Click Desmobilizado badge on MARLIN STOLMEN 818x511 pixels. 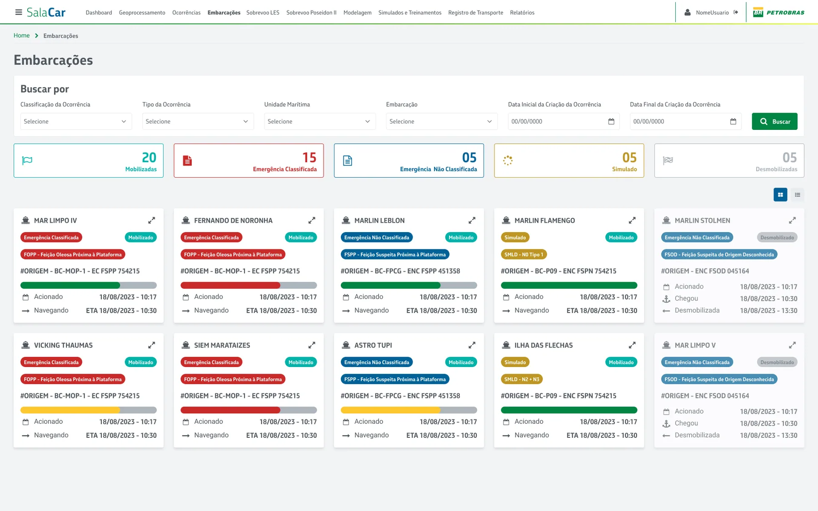pos(777,238)
